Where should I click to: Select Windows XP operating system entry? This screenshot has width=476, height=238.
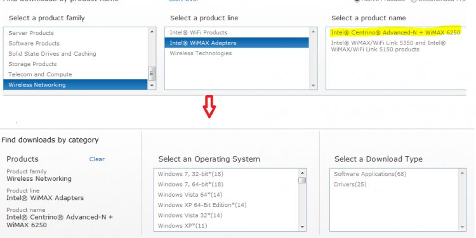pyautogui.click(x=226, y=225)
